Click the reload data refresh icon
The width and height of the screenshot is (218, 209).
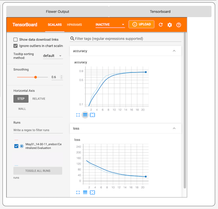[x=161, y=25]
